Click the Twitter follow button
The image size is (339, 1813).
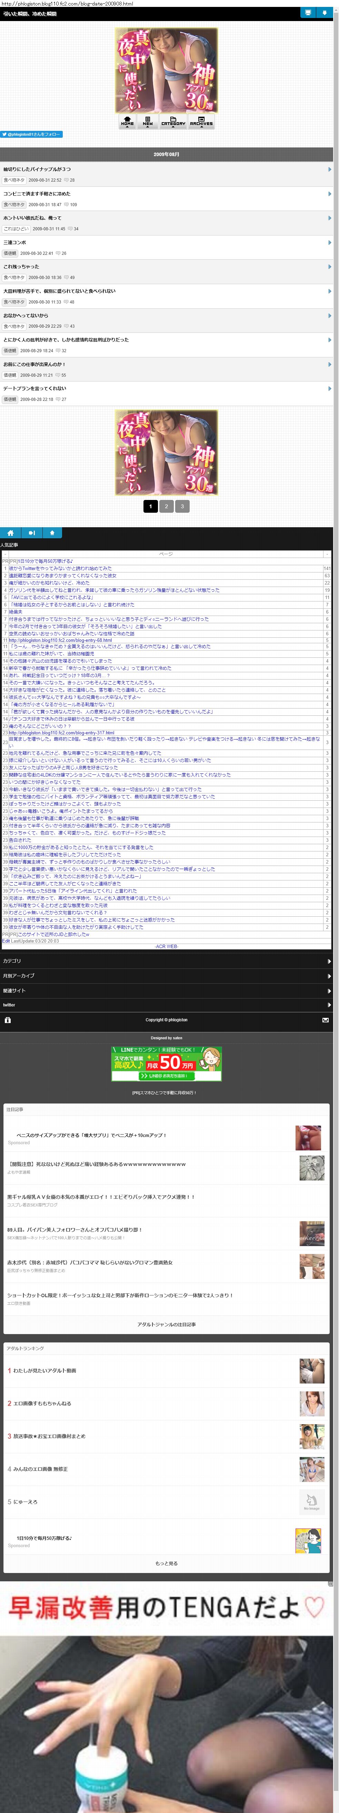click(x=32, y=134)
